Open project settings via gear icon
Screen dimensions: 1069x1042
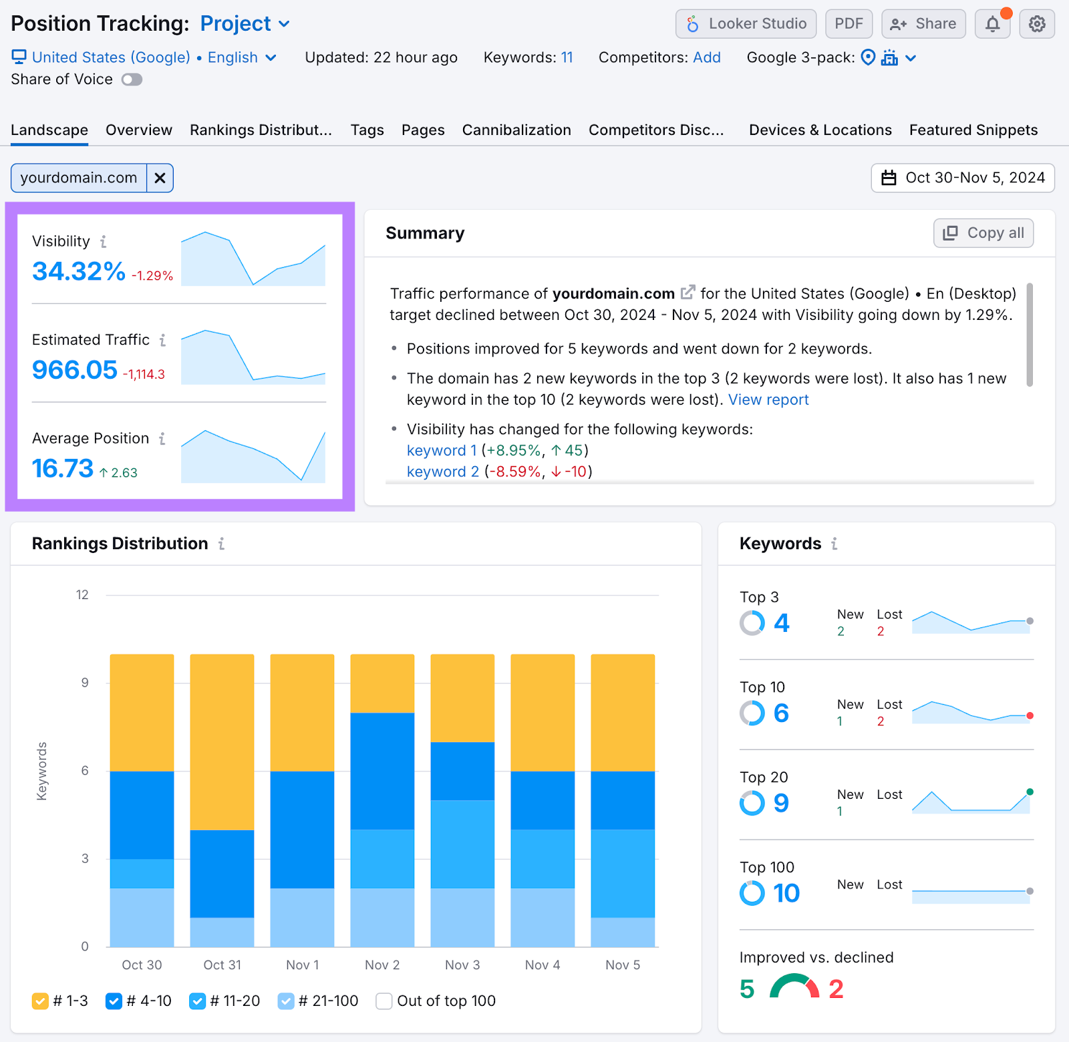point(1037,23)
